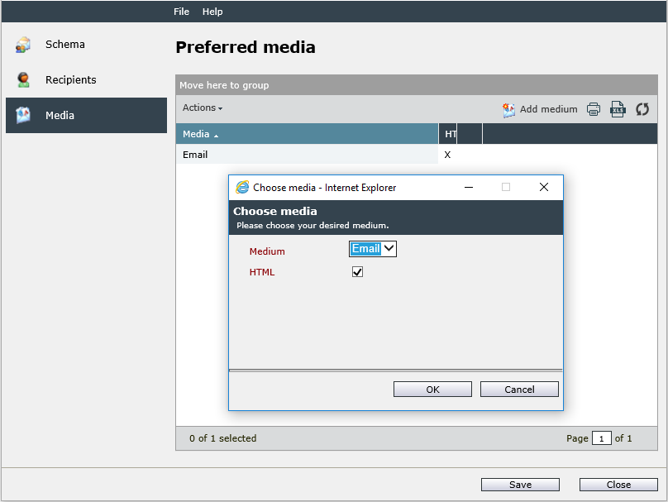This screenshot has height=502, width=668.
Task: Click the Add medium icon
Action: point(508,110)
